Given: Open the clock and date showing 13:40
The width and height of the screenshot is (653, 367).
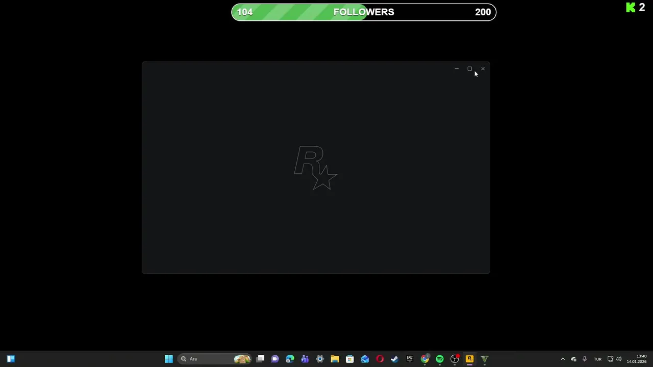Looking at the screenshot, I should (637, 359).
